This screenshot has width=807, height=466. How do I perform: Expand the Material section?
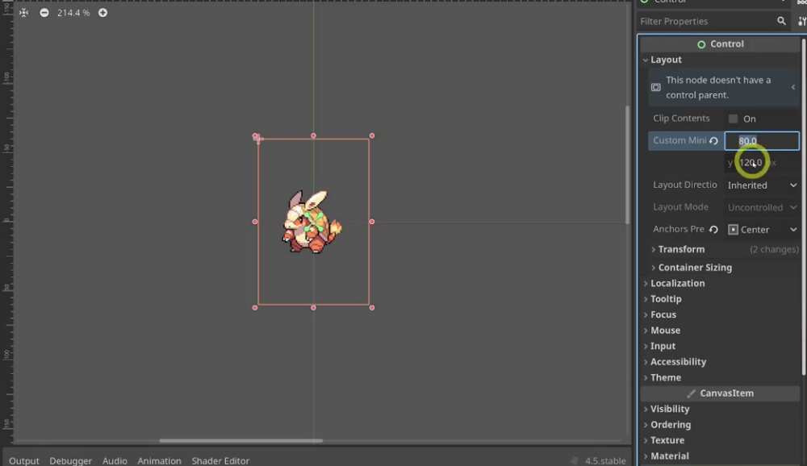668,456
